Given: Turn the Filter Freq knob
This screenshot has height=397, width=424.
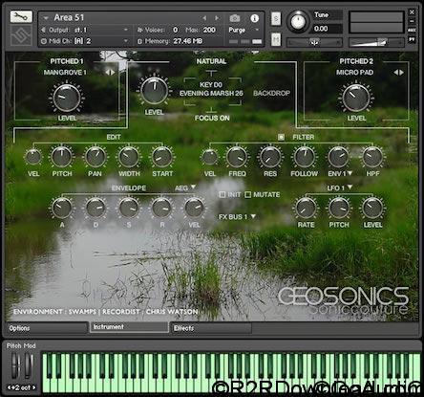Looking at the screenshot, I should [237, 157].
